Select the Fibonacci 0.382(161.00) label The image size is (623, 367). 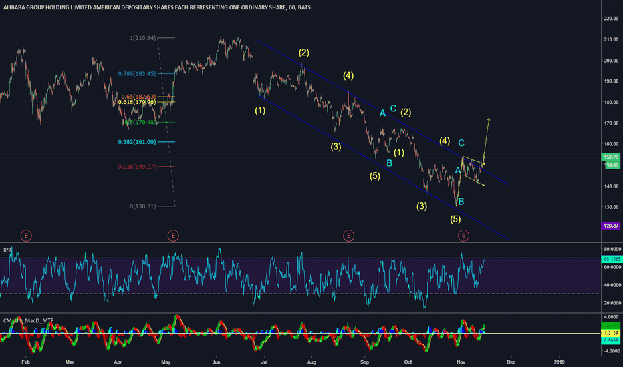click(137, 142)
